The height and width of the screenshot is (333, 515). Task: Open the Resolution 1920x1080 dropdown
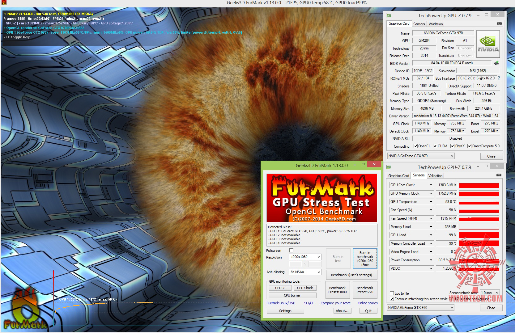[305, 257]
